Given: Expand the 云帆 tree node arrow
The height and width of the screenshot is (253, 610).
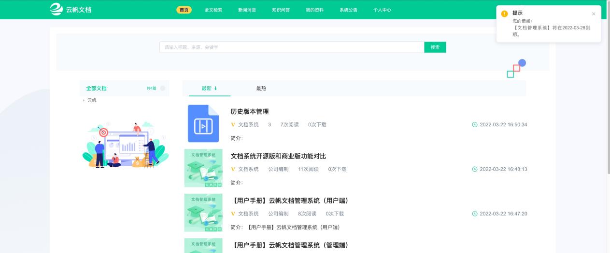Looking at the screenshot, I should tap(84, 100).
